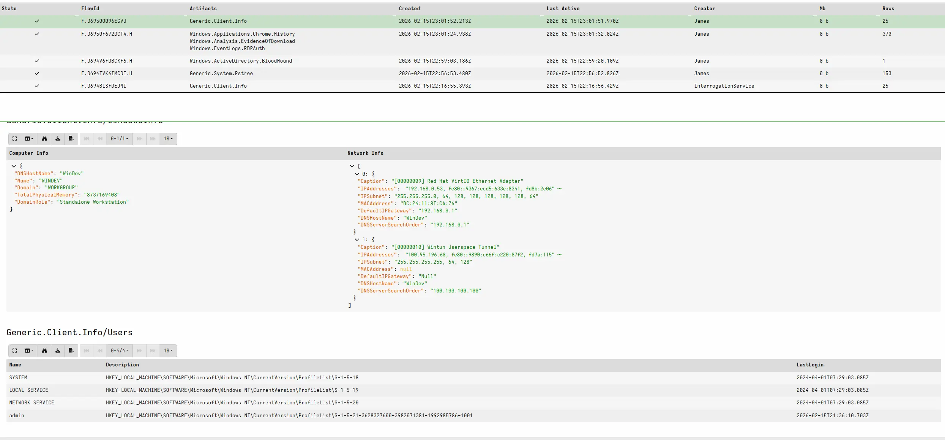Viewport: 945px width, 440px height.
Task: Click the Rows column header
Action: click(888, 9)
